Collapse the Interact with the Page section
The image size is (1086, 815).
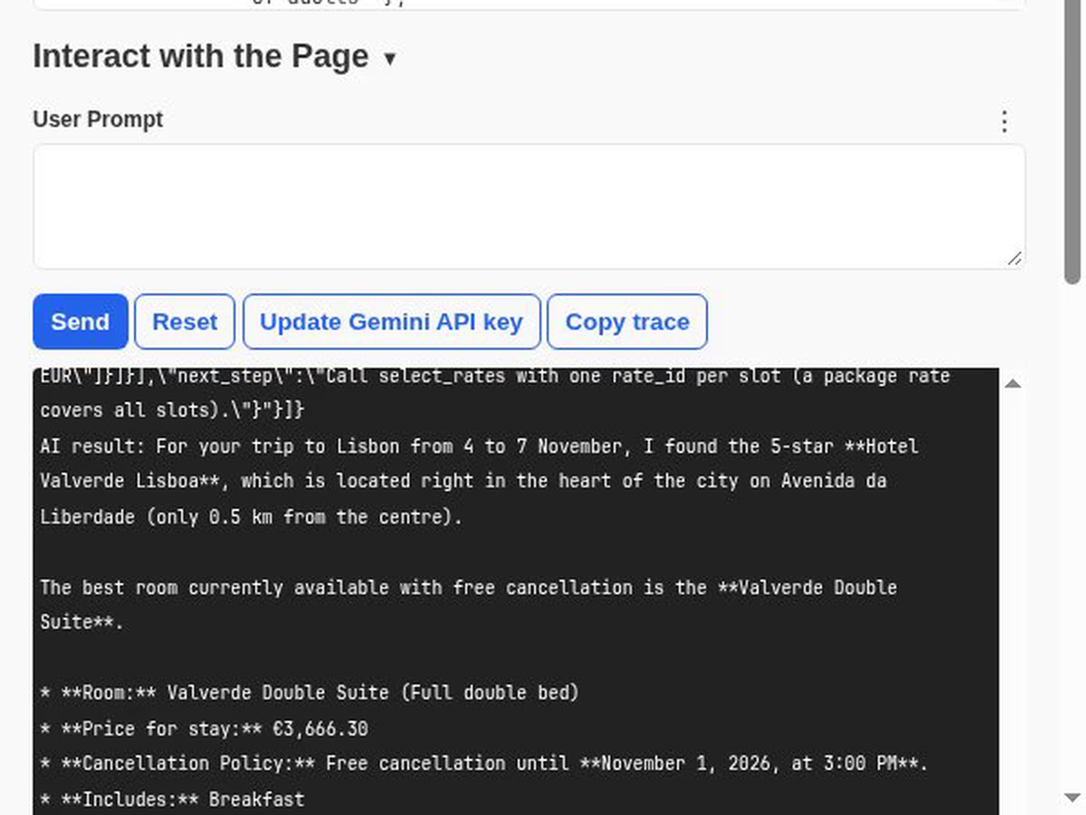click(390, 59)
